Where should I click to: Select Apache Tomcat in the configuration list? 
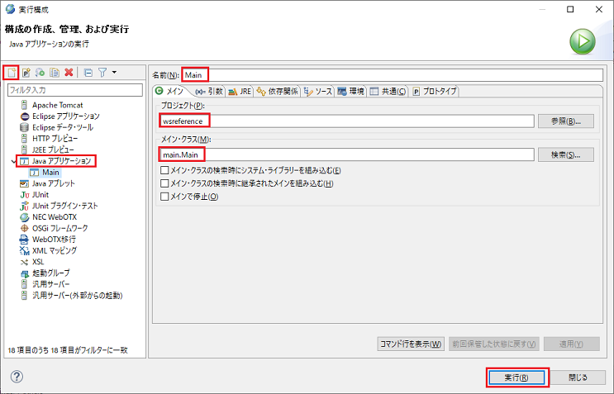click(x=57, y=105)
